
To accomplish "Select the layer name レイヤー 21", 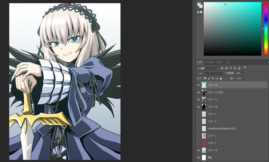I will tap(212, 100).
